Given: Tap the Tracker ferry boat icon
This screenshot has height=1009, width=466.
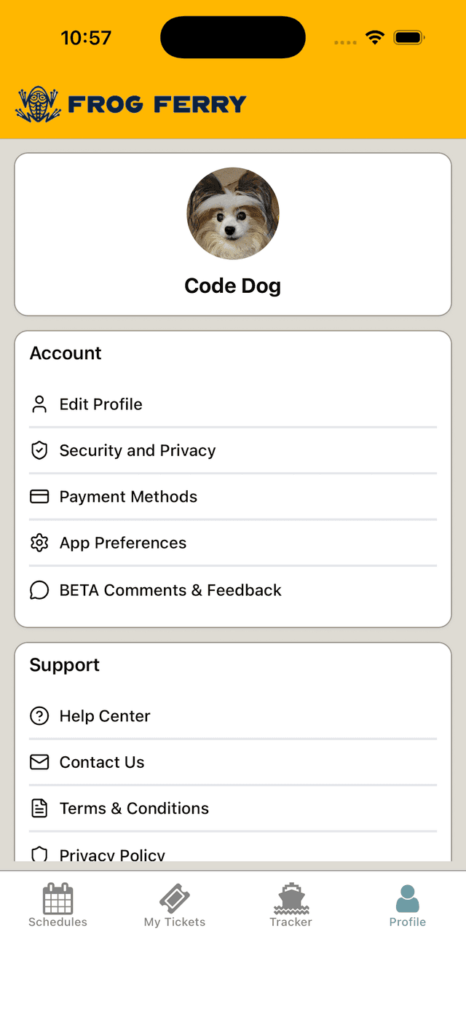Looking at the screenshot, I should (x=291, y=898).
